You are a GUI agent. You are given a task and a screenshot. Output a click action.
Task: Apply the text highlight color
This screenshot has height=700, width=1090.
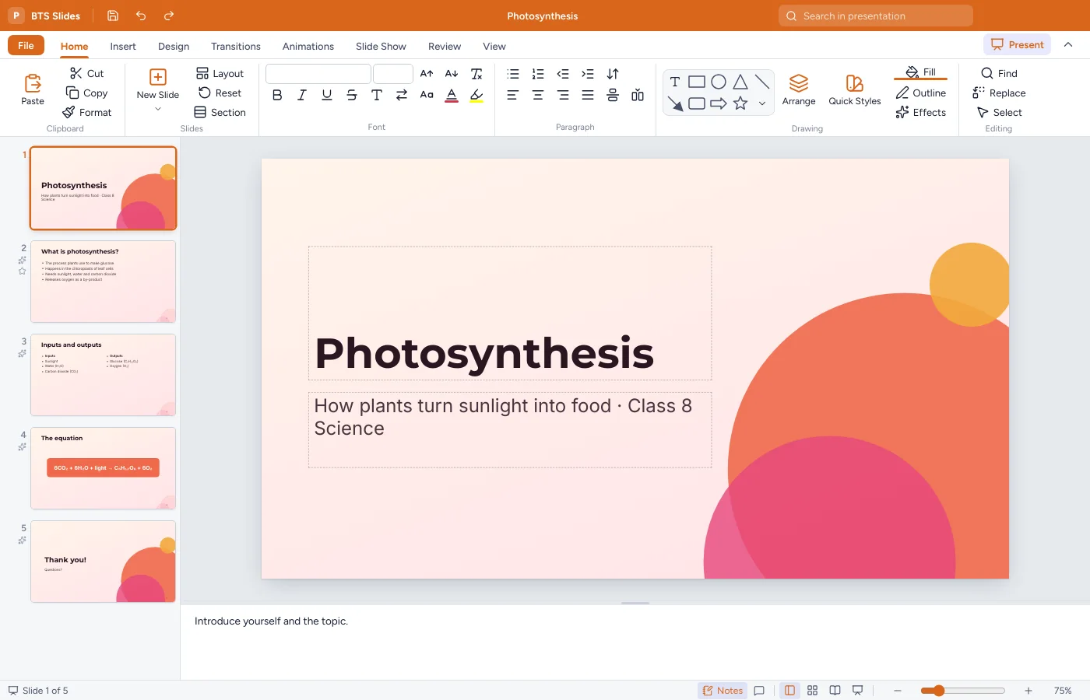(x=476, y=95)
